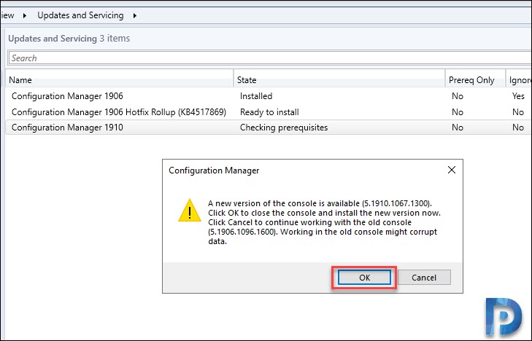532x341 pixels.
Task: Click Prereq Only 'No' for Configuration Manager 1910
Action: [x=458, y=128]
